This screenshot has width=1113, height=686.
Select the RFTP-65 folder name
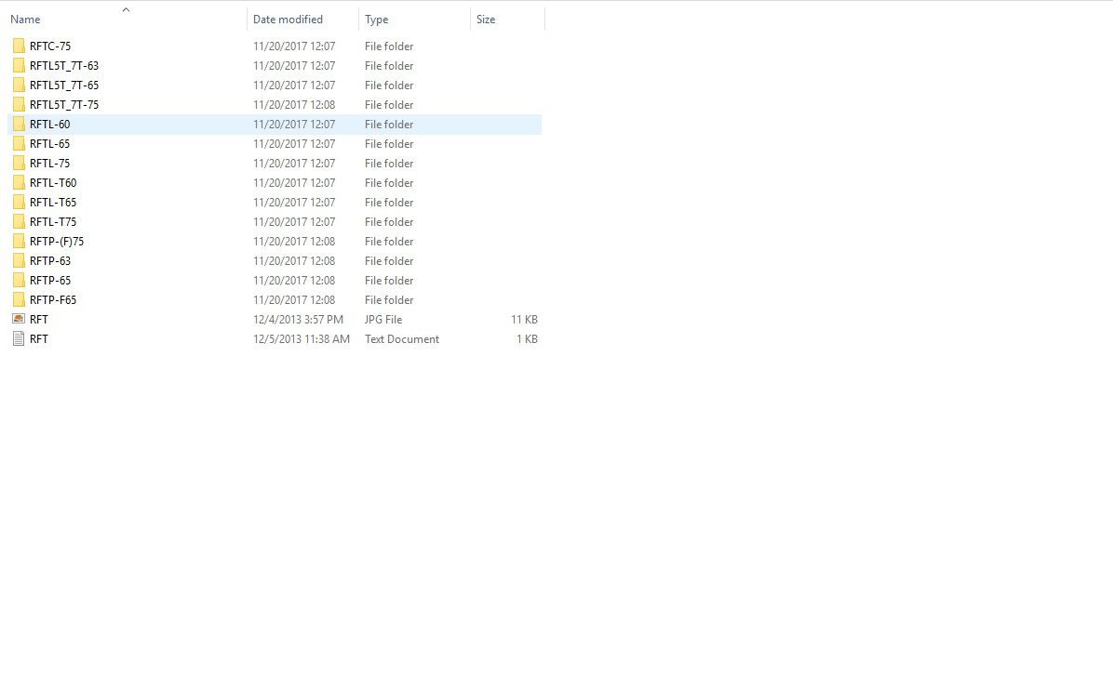tap(50, 281)
